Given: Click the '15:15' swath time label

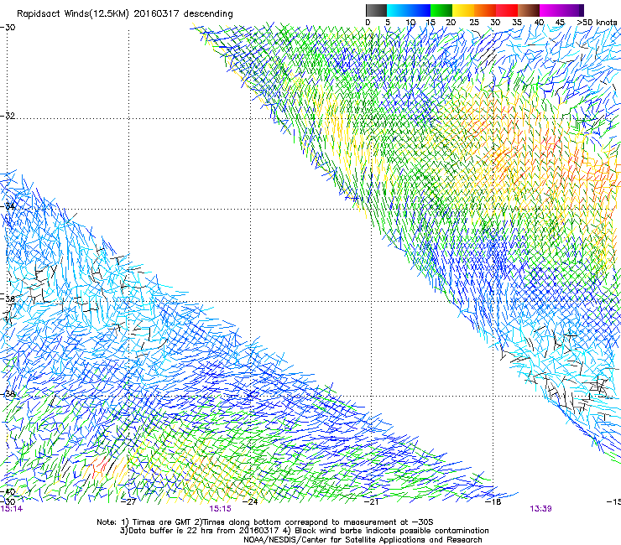Looking at the screenshot, I should pyautogui.click(x=220, y=509).
